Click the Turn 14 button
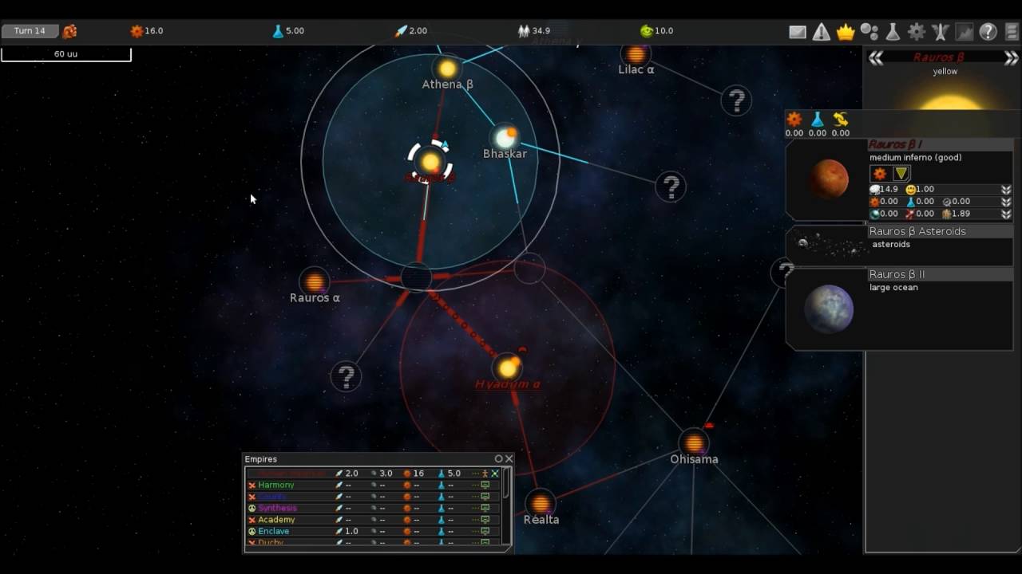The width and height of the screenshot is (1022, 574). pos(30,31)
